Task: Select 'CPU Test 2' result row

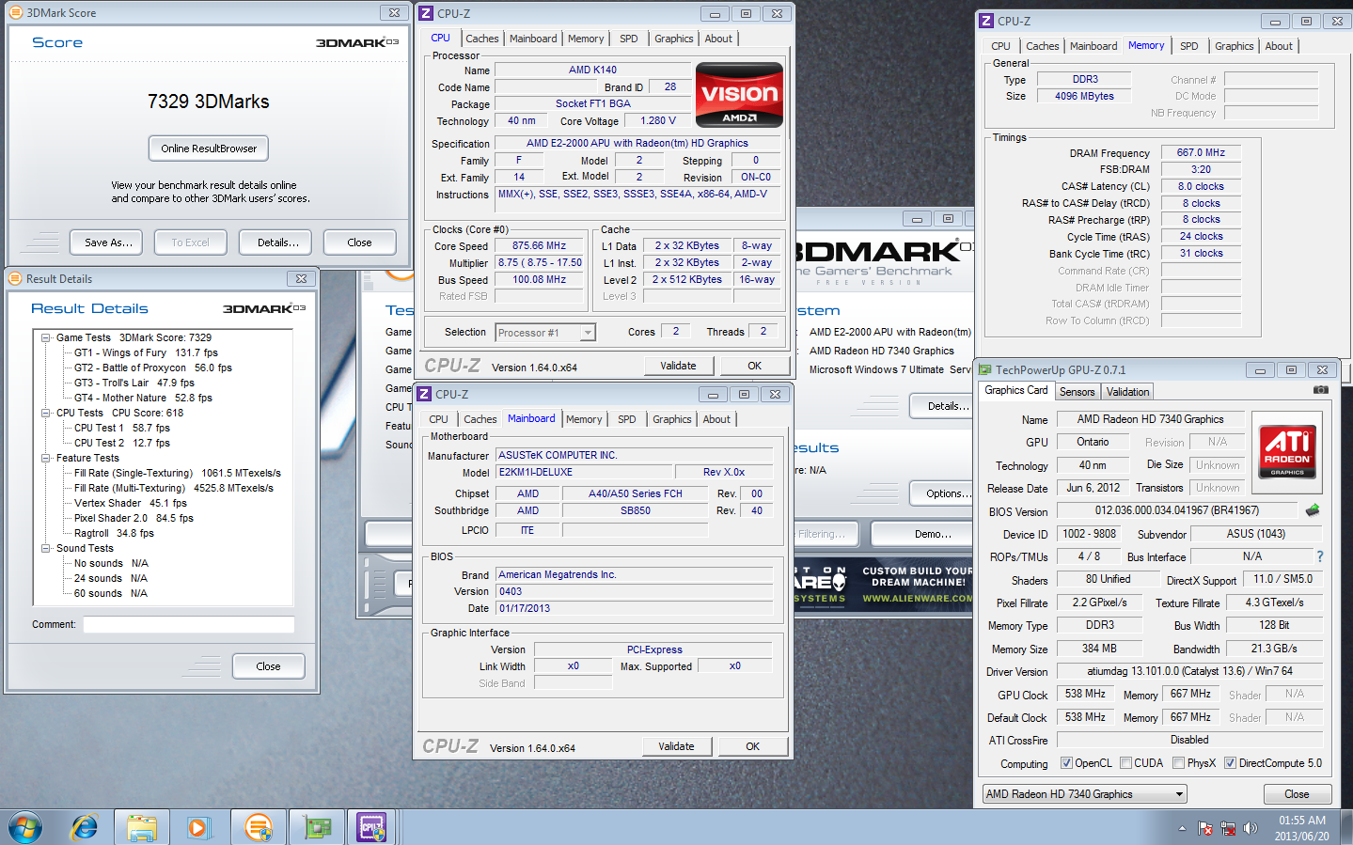Action: pos(122,443)
